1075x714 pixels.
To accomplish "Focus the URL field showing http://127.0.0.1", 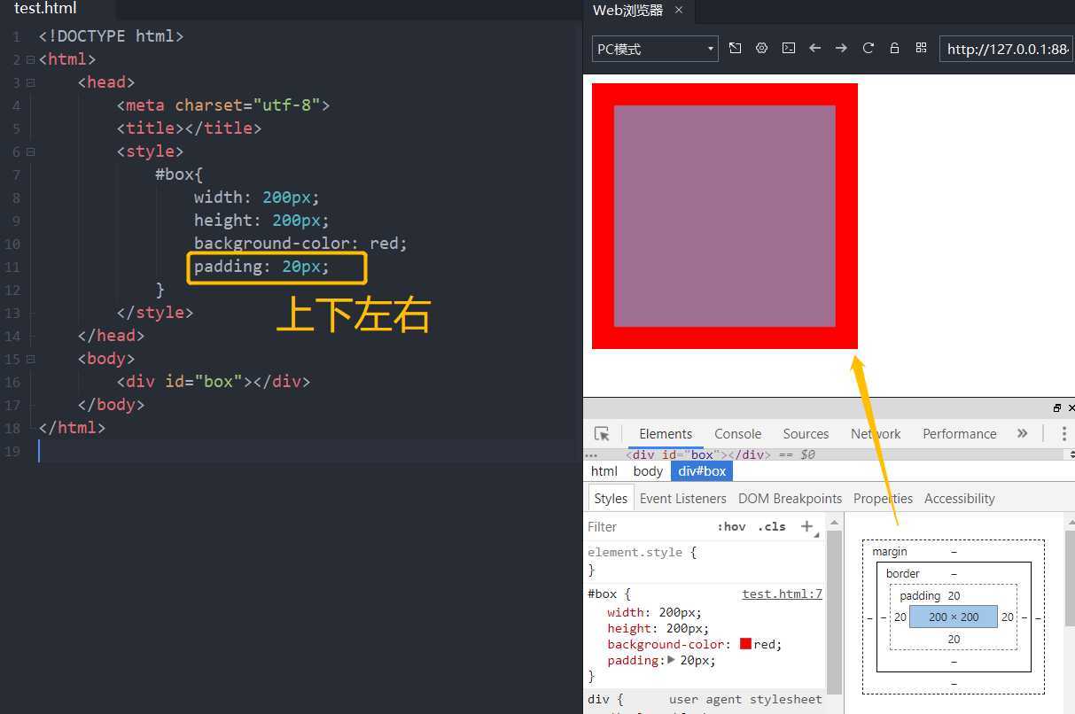I will 1007,49.
